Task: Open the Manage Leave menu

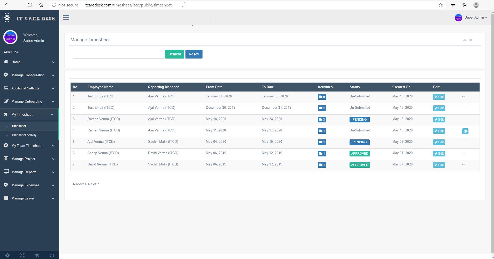Action: [29, 198]
